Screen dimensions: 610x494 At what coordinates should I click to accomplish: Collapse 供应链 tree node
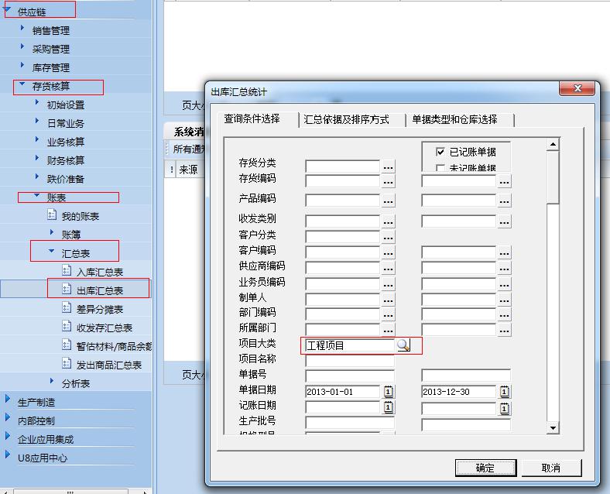pos(7,10)
